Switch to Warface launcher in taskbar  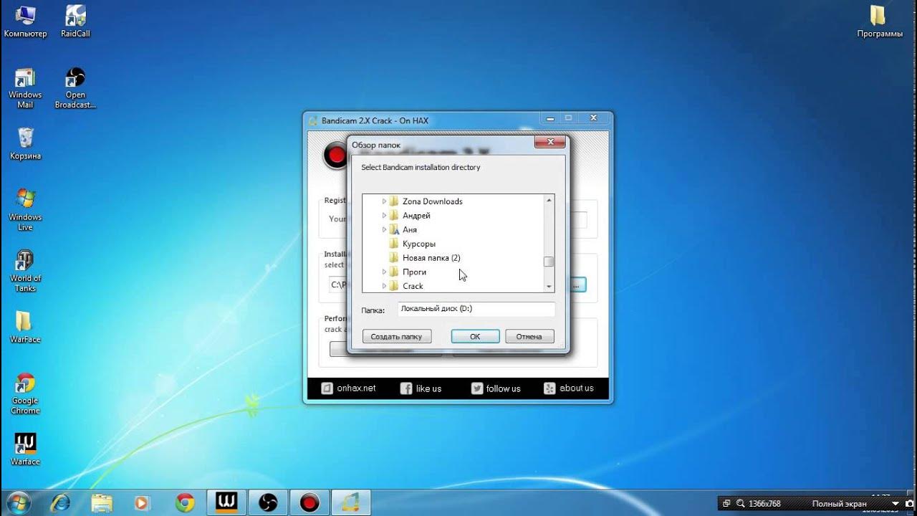226,503
